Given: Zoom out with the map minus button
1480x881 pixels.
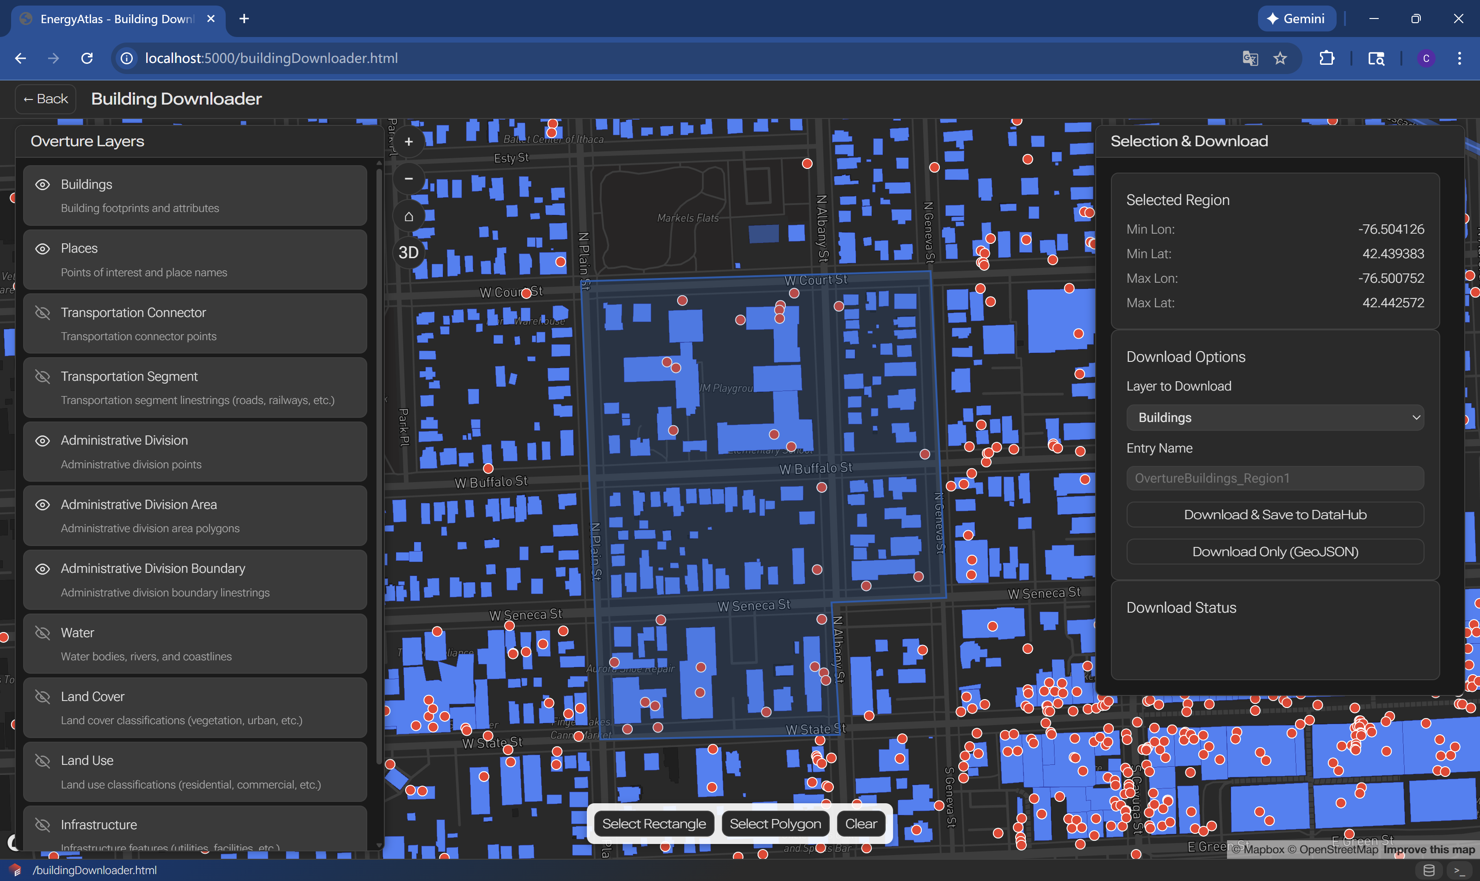Looking at the screenshot, I should (408, 179).
